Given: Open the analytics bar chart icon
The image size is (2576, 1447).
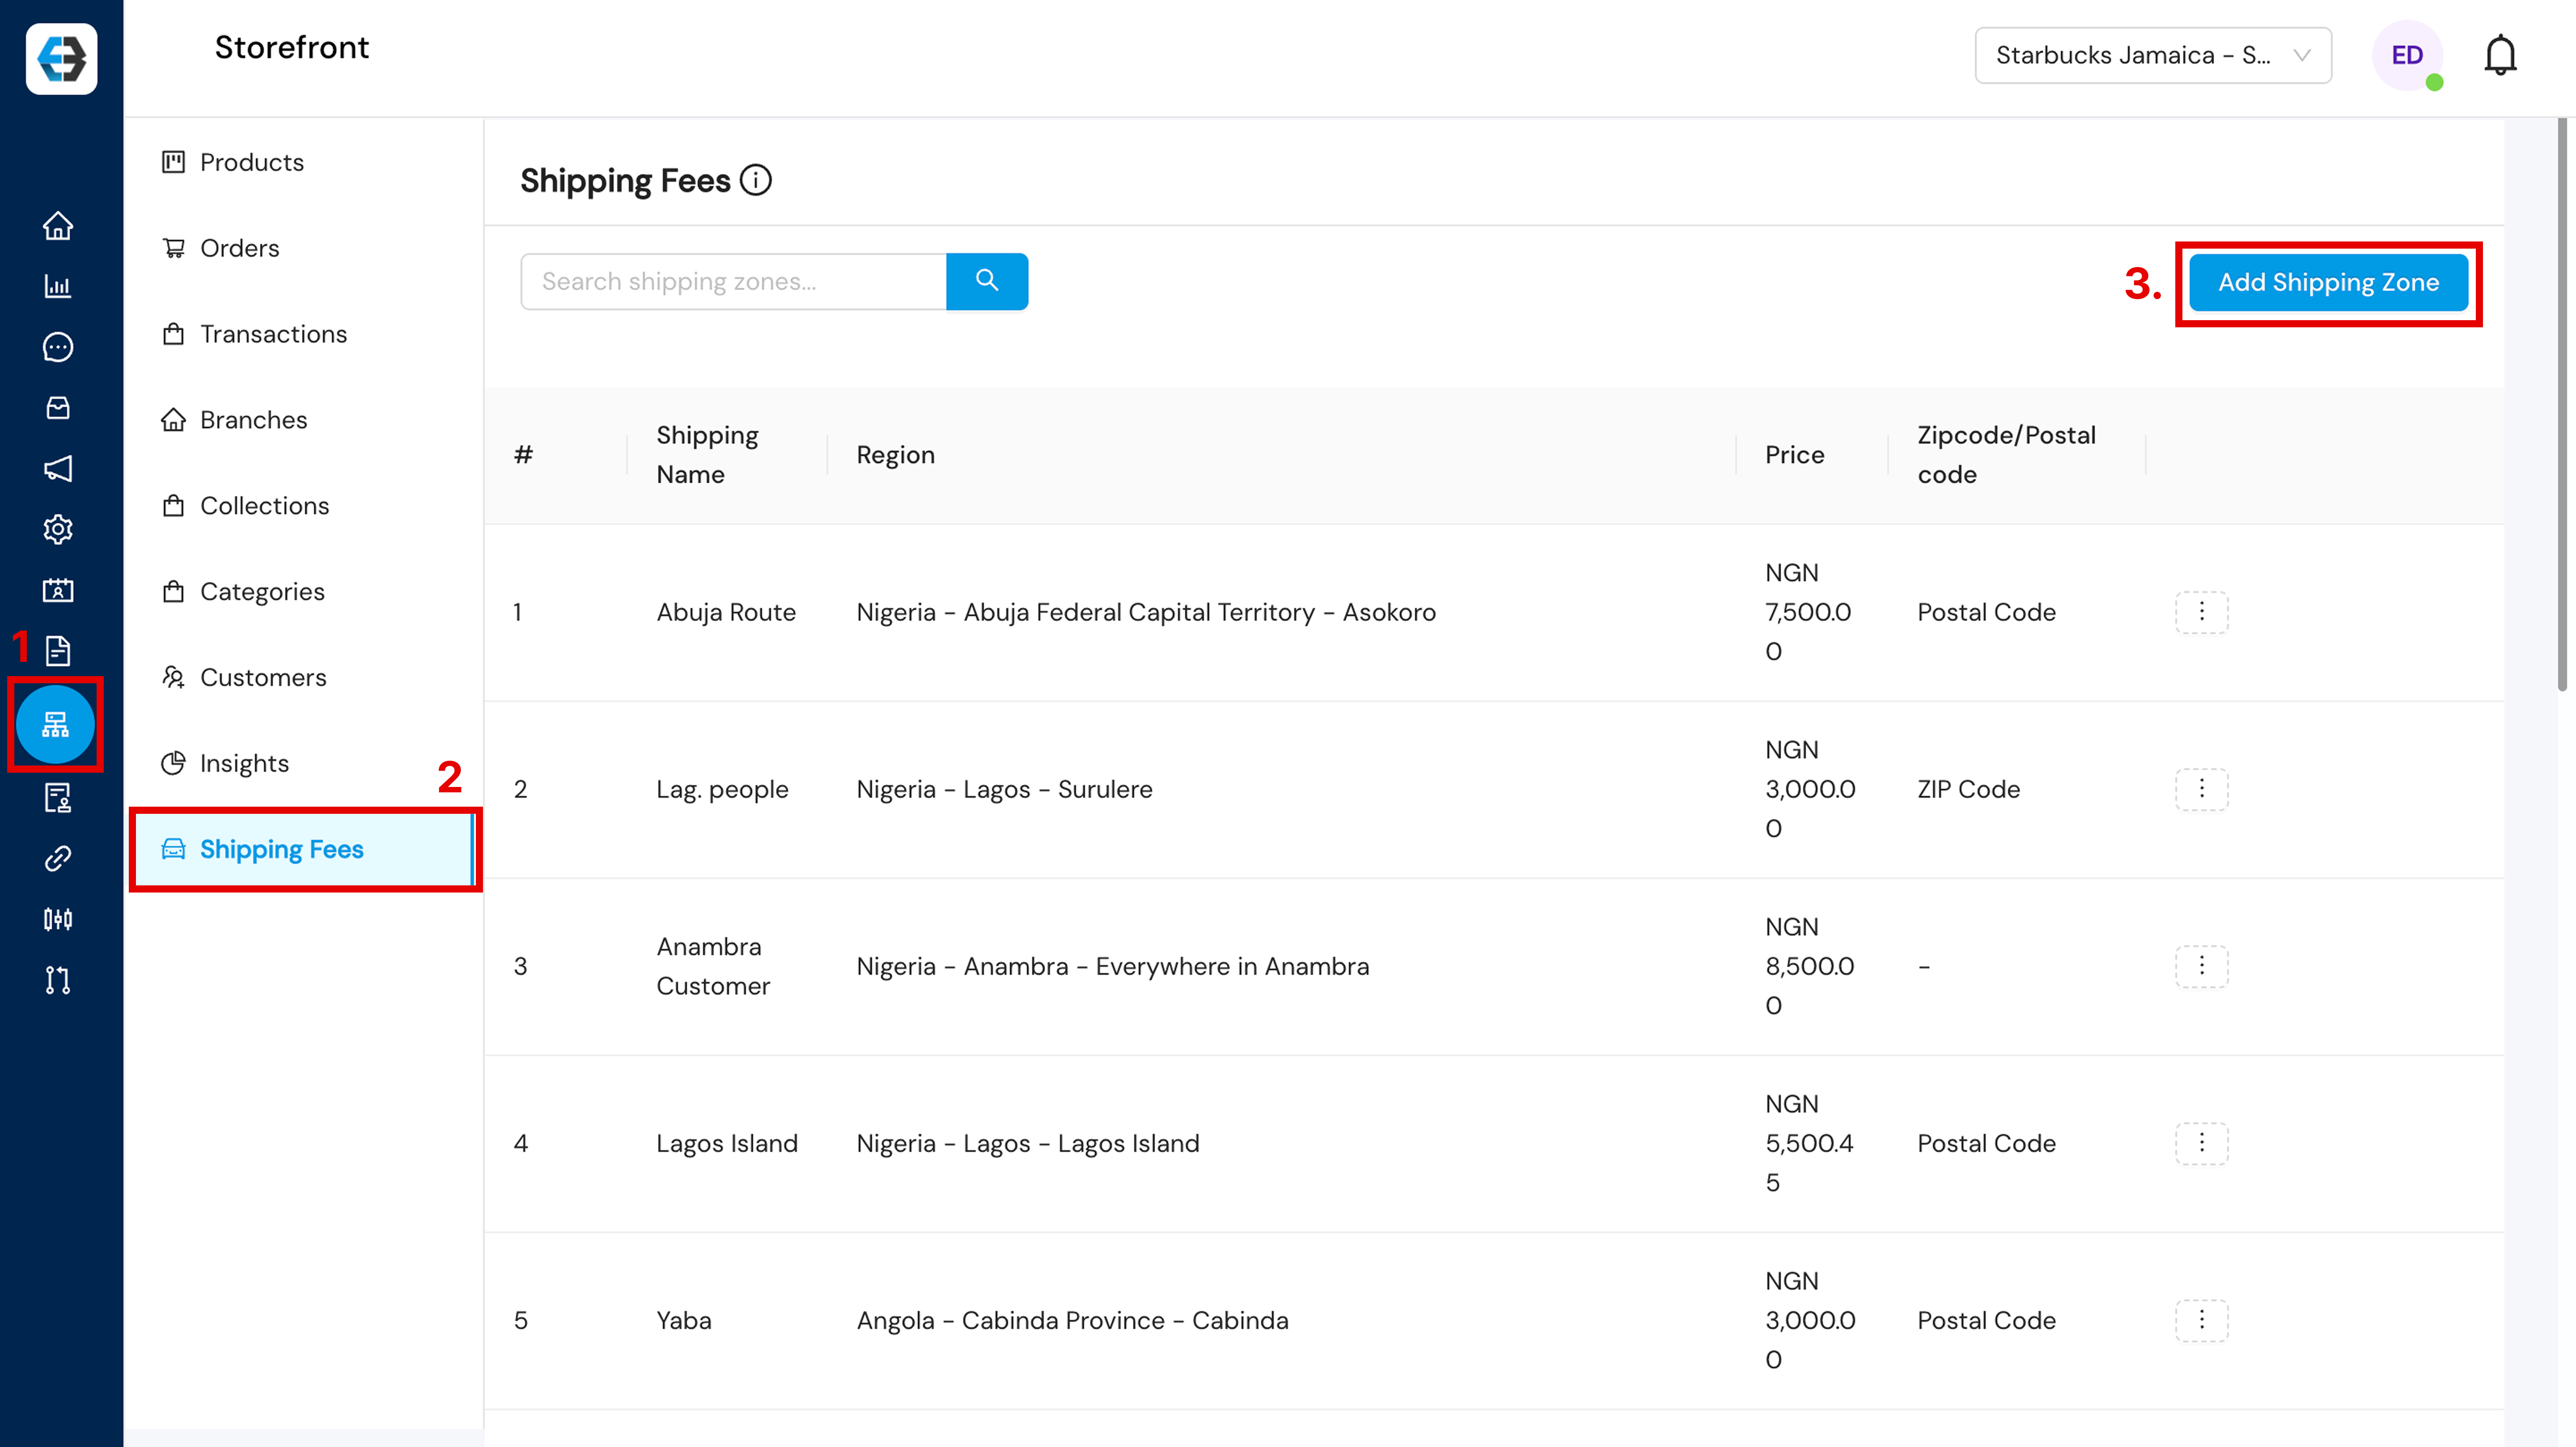Looking at the screenshot, I should tap(58, 286).
